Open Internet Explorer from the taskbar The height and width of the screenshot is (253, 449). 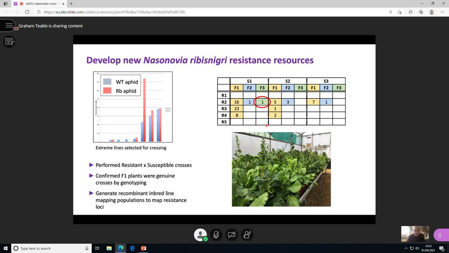pos(132,248)
